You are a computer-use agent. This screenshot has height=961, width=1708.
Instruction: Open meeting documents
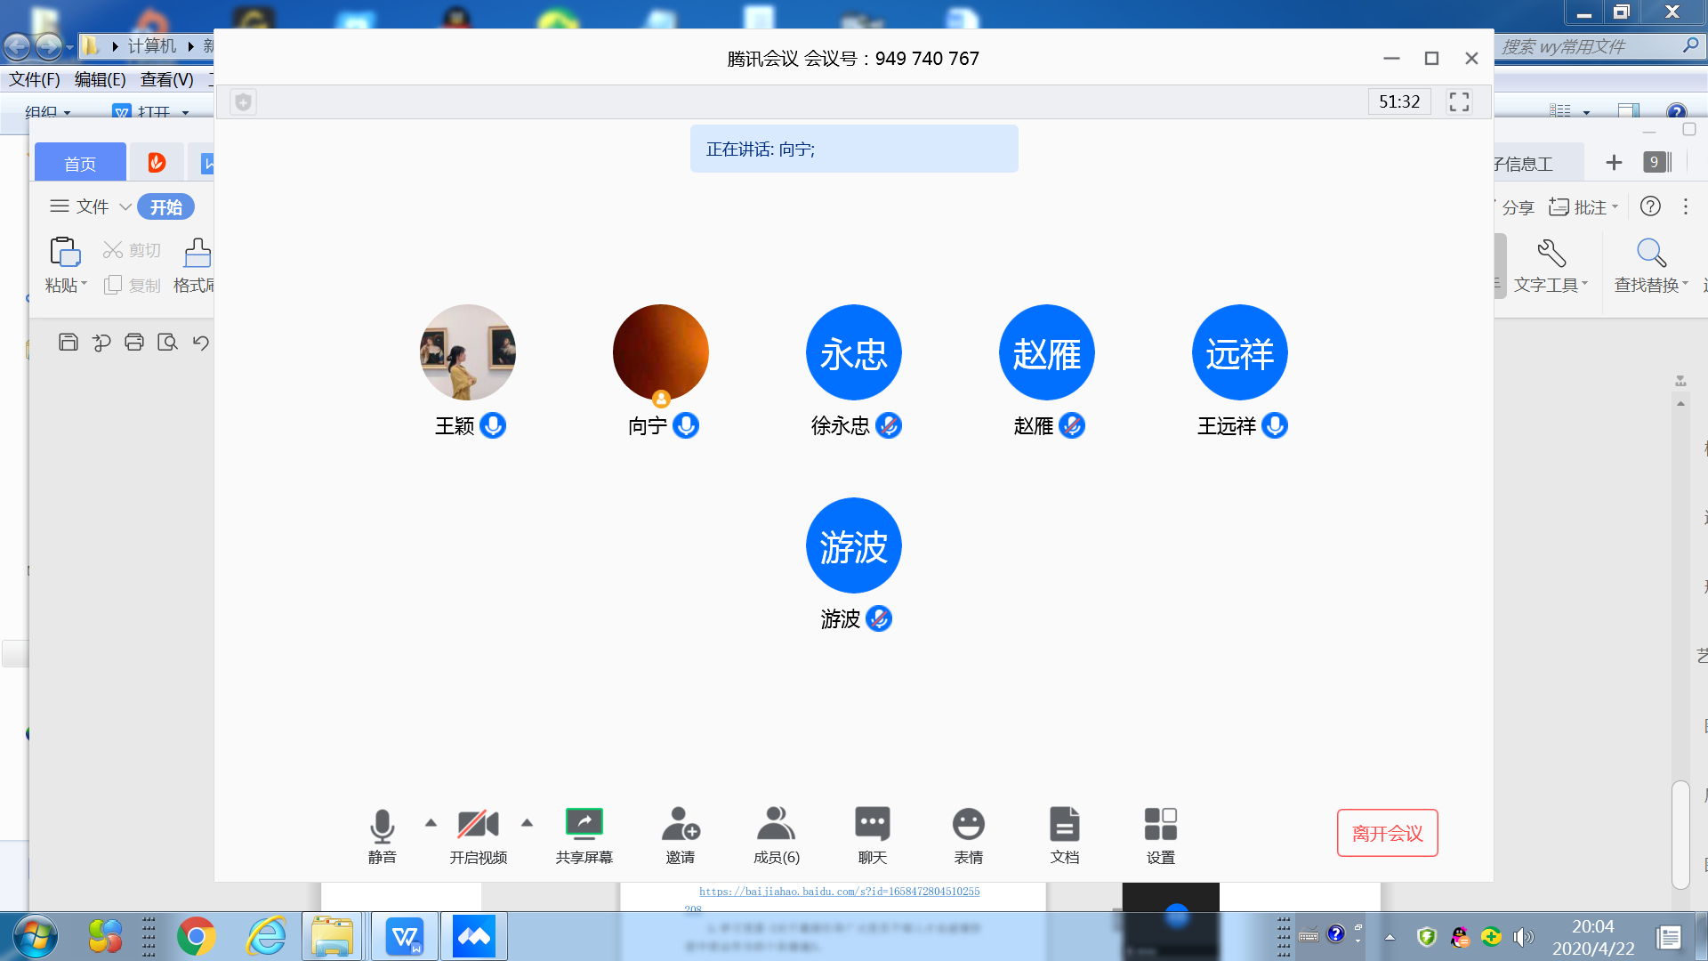tap(1065, 835)
